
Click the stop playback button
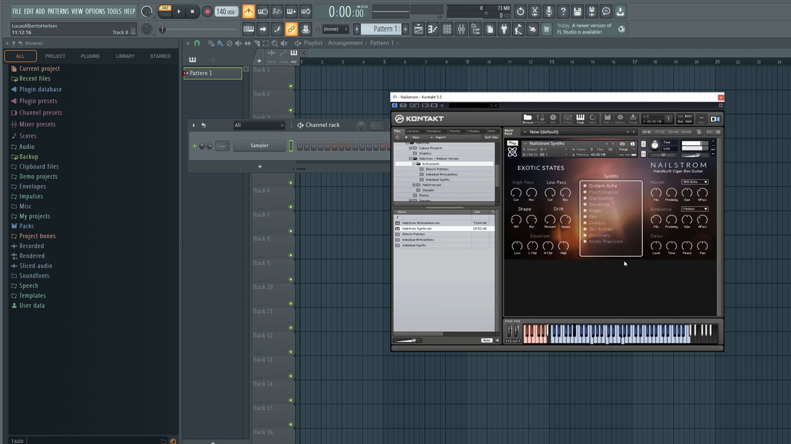(192, 12)
